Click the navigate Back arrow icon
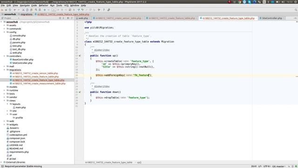The height and width of the screenshot is (168, 298). pos(45,10)
